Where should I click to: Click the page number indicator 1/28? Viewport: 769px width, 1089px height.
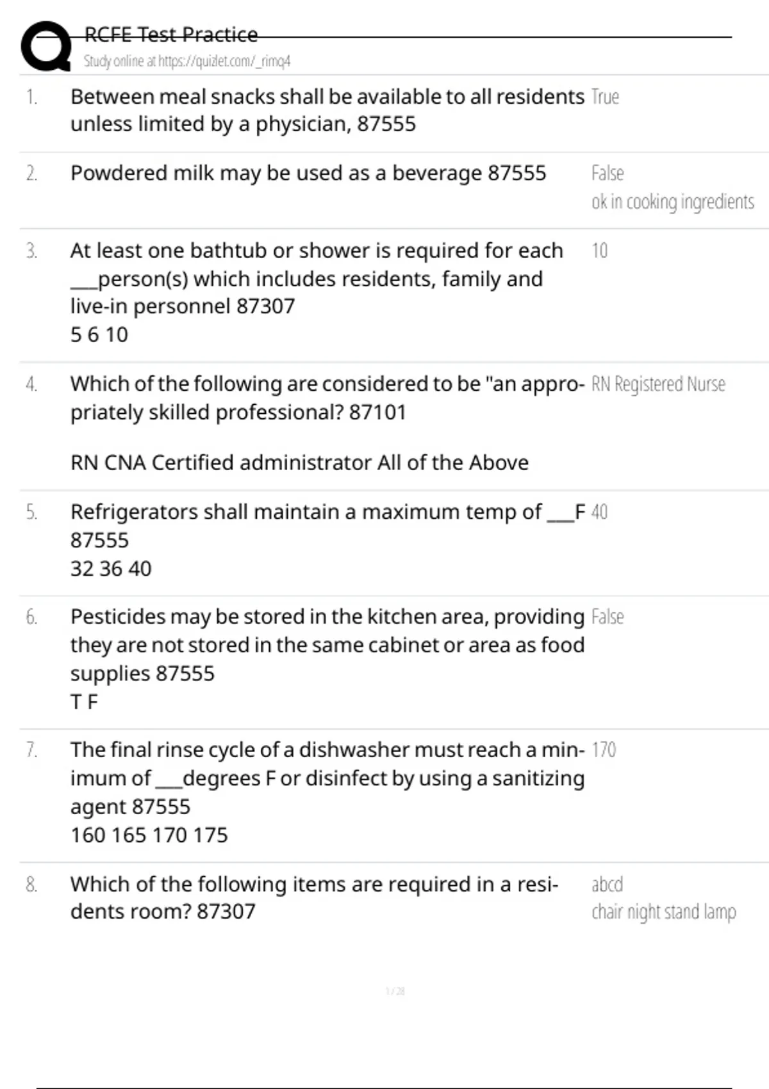(395, 992)
